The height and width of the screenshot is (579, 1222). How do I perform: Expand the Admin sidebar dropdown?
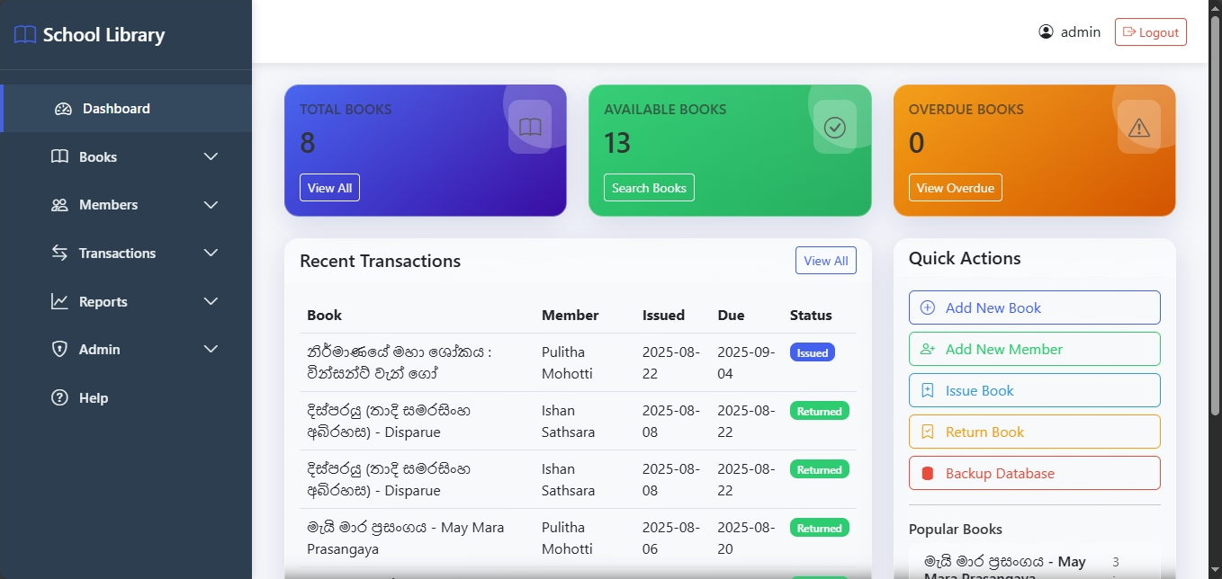211,349
